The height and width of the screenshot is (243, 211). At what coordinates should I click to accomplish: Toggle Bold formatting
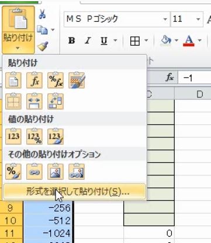[x=72, y=41]
